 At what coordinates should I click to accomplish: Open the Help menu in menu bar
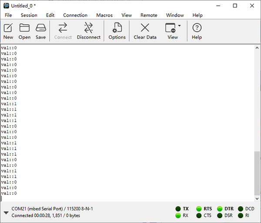[x=197, y=15]
